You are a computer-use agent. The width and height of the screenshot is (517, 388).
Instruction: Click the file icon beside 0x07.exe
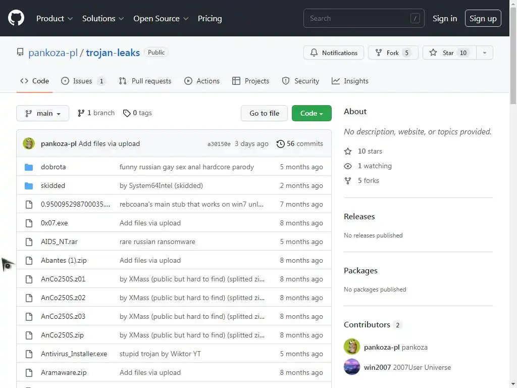(x=29, y=223)
